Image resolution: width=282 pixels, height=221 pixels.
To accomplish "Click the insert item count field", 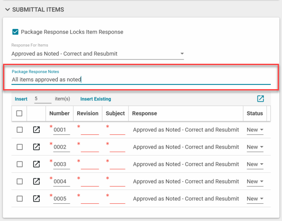I will click(x=42, y=99).
